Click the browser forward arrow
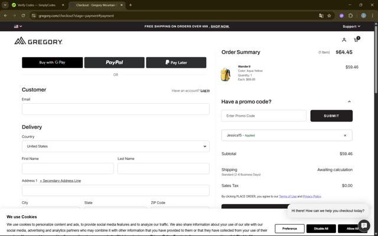Screen dimensions: 378x236 [14, 16]
